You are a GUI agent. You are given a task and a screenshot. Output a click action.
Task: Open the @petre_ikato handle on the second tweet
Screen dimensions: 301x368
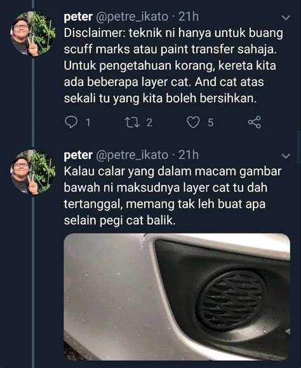132,155
